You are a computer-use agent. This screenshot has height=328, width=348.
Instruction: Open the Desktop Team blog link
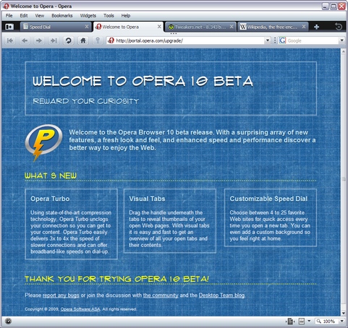click(221, 295)
